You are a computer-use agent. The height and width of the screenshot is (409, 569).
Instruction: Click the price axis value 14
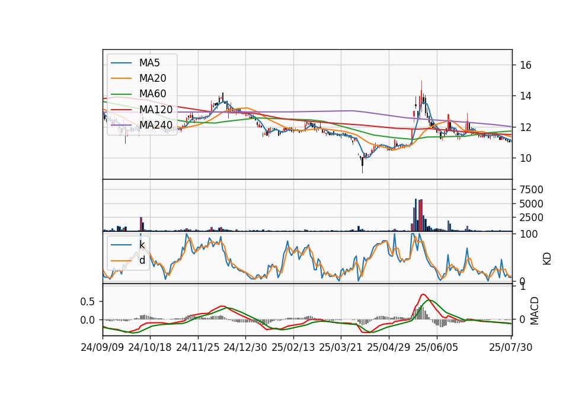click(x=526, y=96)
